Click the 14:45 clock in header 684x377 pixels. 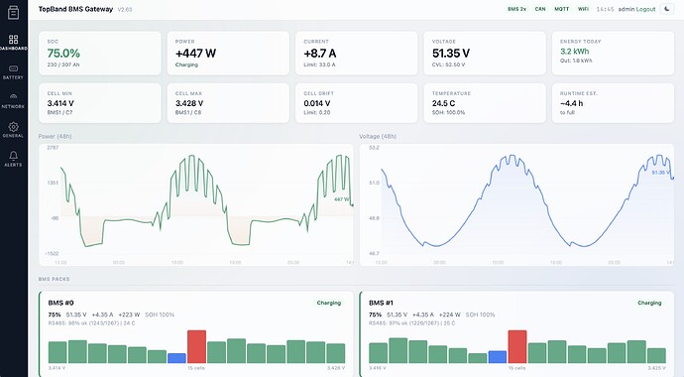[x=605, y=9]
